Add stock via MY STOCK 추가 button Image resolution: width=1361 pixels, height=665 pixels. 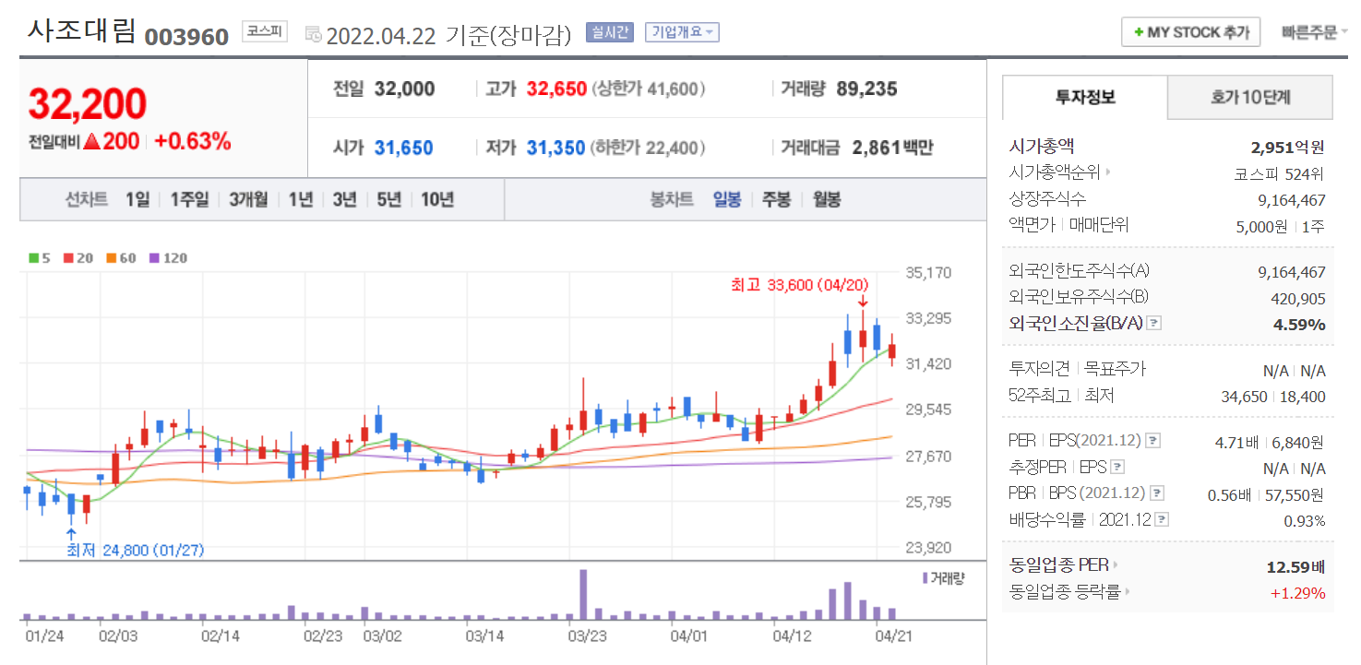(x=1190, y=32)
